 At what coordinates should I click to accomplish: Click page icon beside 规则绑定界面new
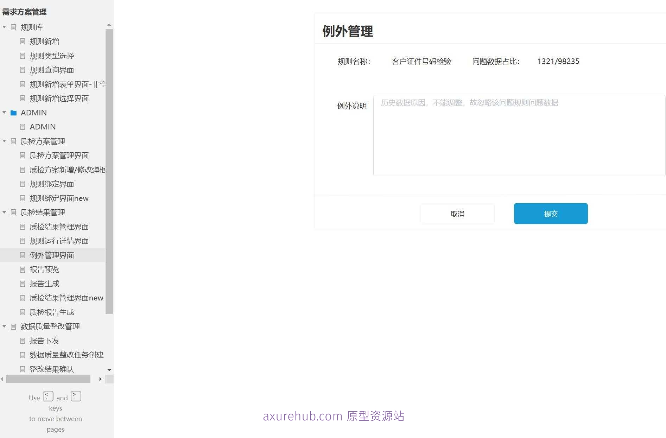click(23, 198)
